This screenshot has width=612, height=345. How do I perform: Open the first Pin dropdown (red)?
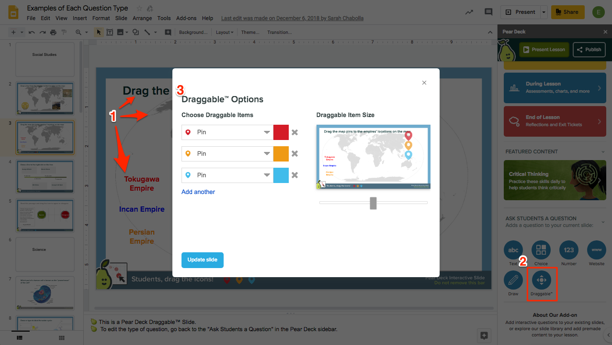click(227, 132)
